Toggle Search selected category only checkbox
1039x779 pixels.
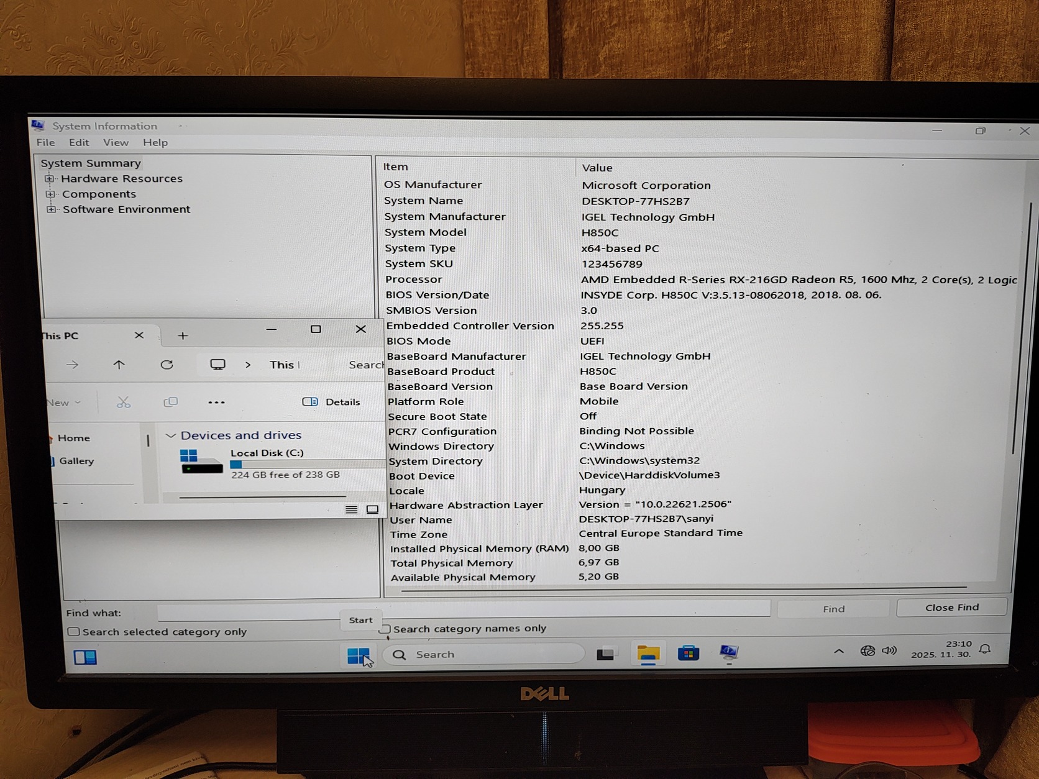click(73, 632)
